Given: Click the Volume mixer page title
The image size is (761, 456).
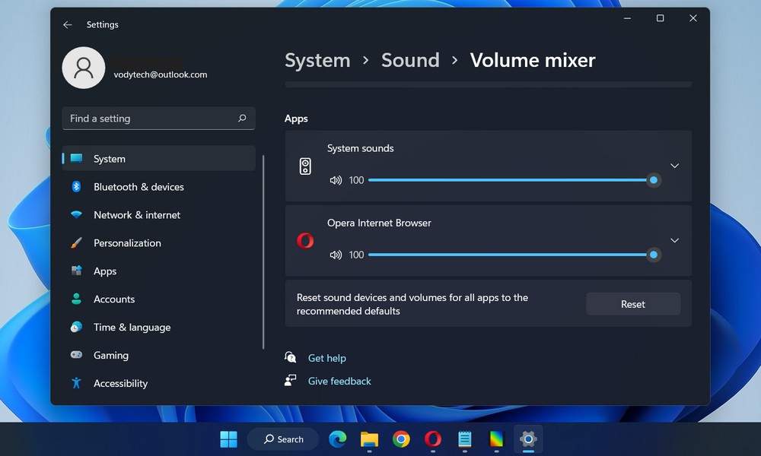Looking at the screenshot, I should coord(533,60).
